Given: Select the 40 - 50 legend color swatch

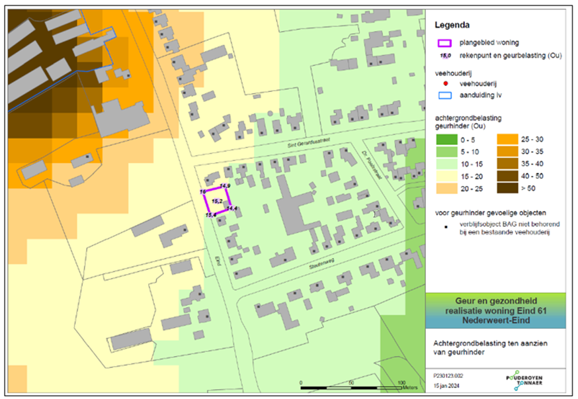Looking at the screenshot, I should pos(507,176).
